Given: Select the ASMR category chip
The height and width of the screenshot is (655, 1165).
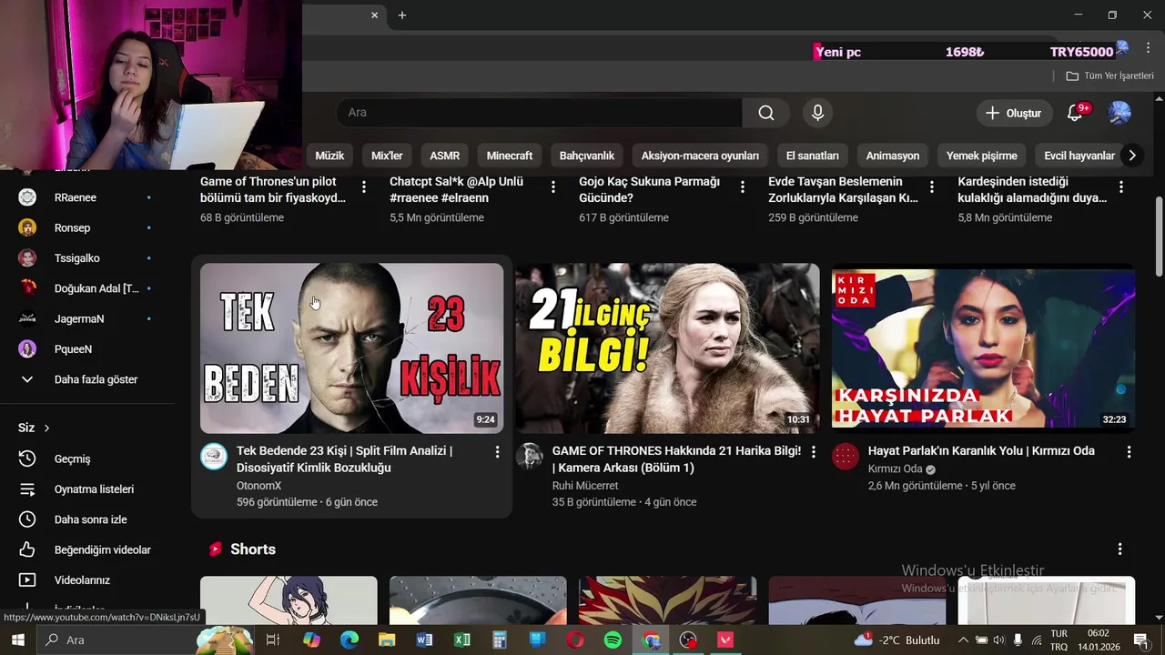Looking at the screenshot, I should 445,156.
